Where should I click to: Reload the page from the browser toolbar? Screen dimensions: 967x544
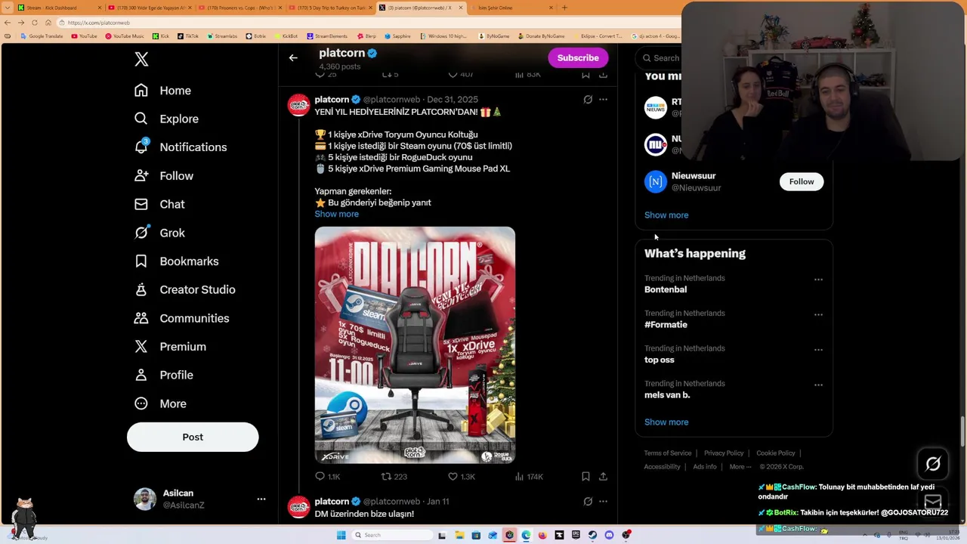[34, 23]
